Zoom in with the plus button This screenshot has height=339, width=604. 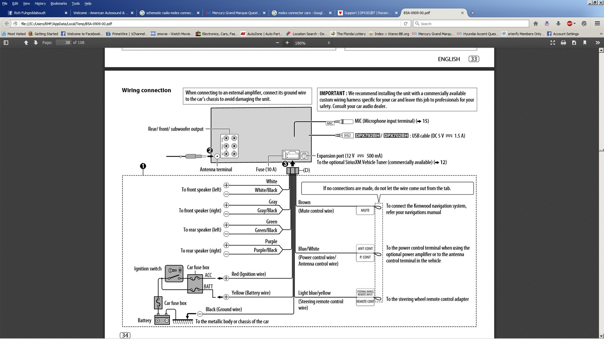pos(287,43)
